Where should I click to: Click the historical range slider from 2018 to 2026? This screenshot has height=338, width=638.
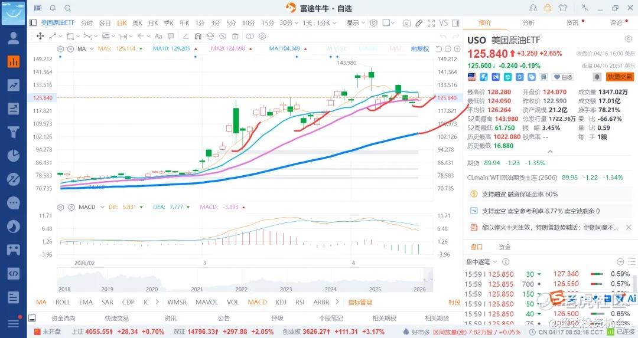pyautogui.click(x=245, y=280)
